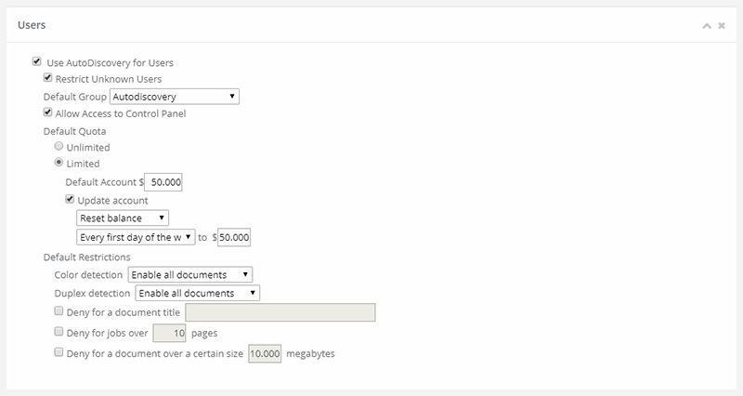Viewport: 743px width, 396px height.
Task: Toggle Use AutoDiscovery for Users checkbox
Action: 36,62
